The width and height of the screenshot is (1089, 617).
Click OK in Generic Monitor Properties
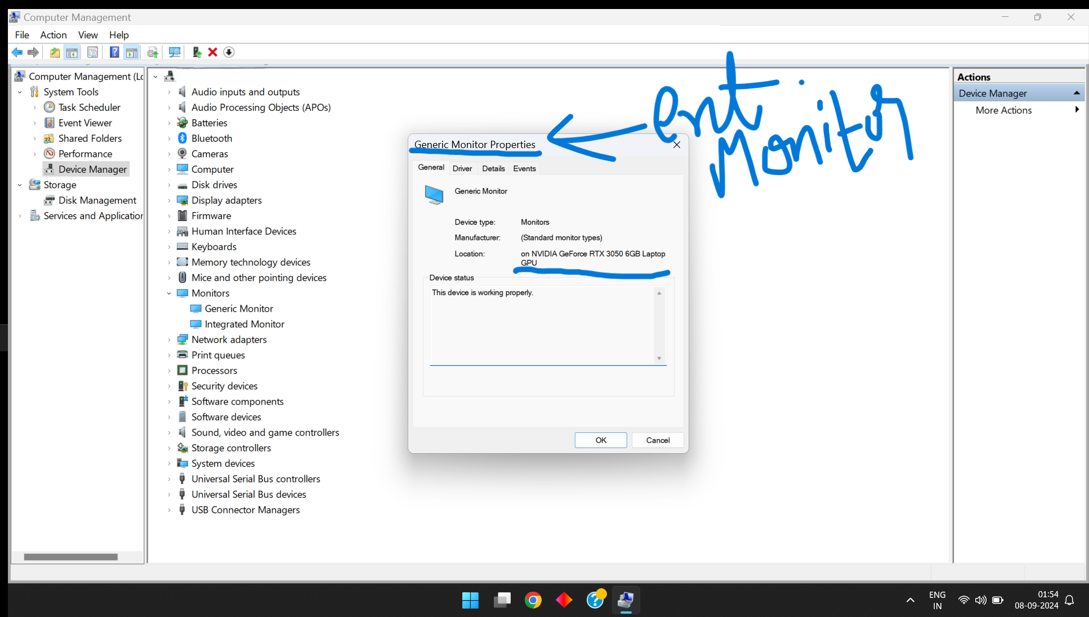tap(601, 440)
